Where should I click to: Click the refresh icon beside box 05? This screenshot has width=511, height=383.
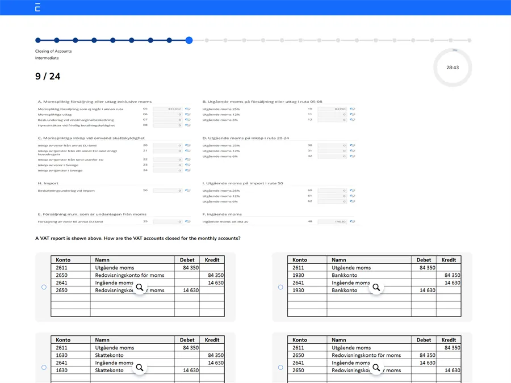coord(187,109)
